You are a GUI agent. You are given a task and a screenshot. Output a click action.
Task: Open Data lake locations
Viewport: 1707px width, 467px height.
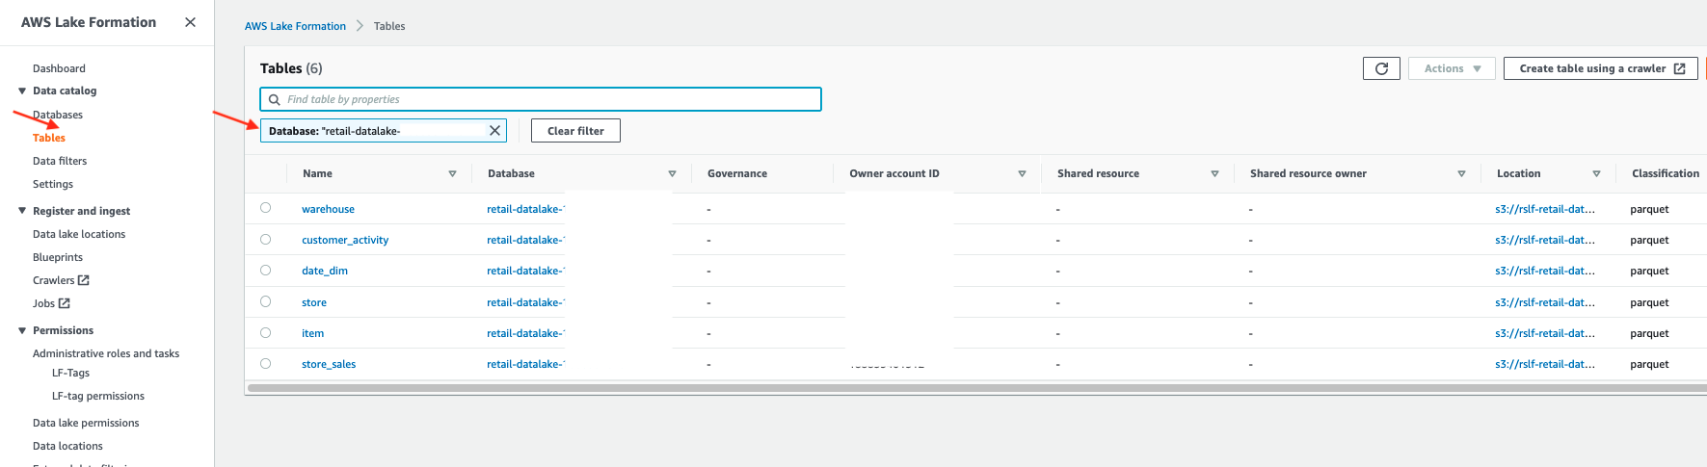pyautogui.click(x=79, y=234)
